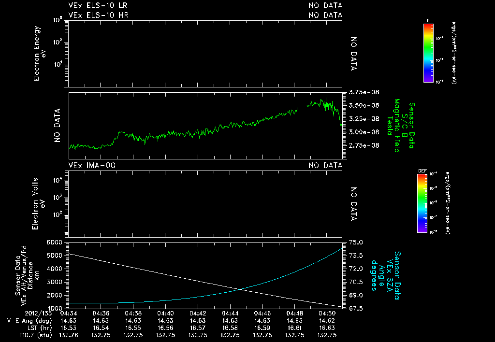Viewport: 495px width, 342px height.
Task: Click the 10² tick on Electron Energy axis
Action: click(x=57, y=43)
